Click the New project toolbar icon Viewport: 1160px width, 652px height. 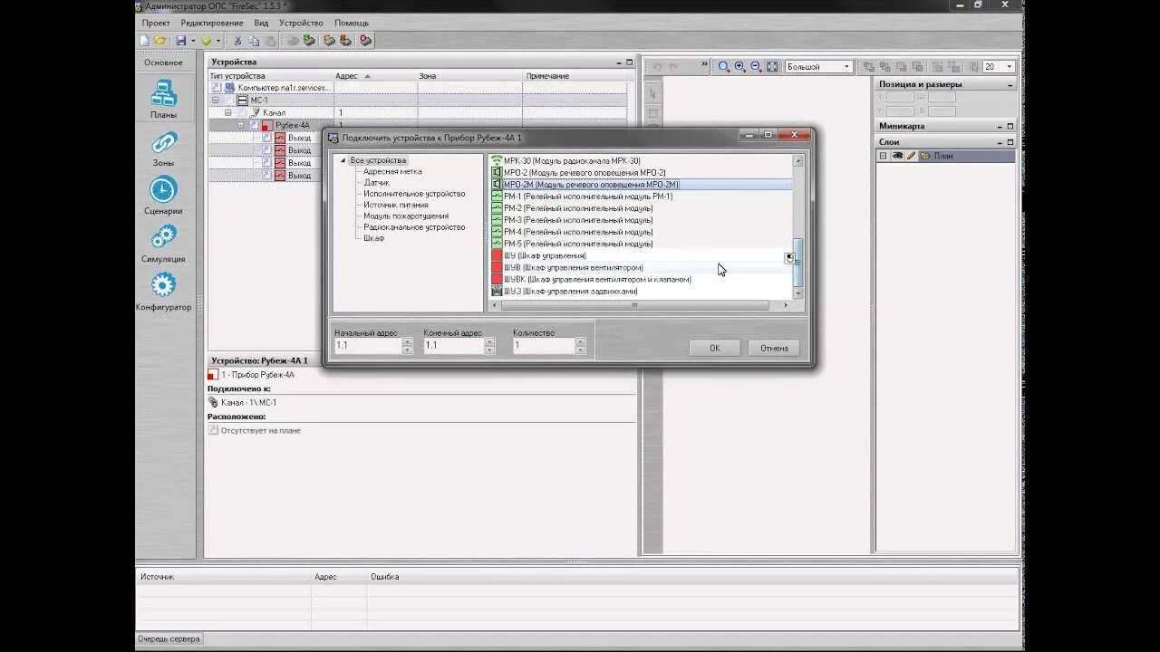144,41
